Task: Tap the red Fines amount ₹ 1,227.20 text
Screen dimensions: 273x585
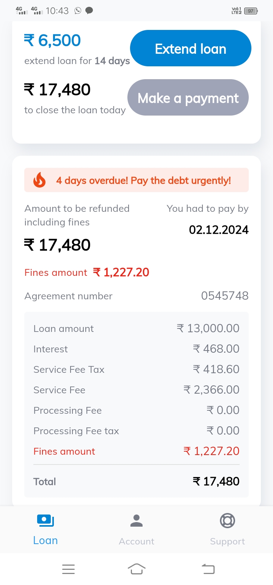Action: 121,272
